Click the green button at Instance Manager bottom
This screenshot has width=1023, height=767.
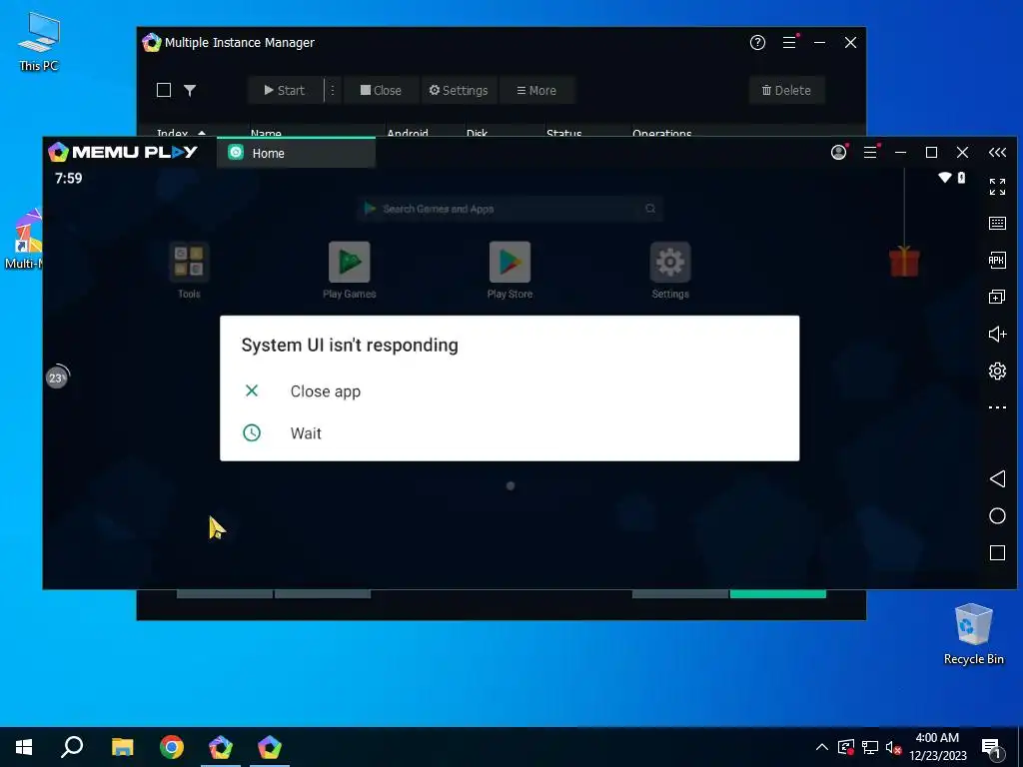click(x=777, y=594)
